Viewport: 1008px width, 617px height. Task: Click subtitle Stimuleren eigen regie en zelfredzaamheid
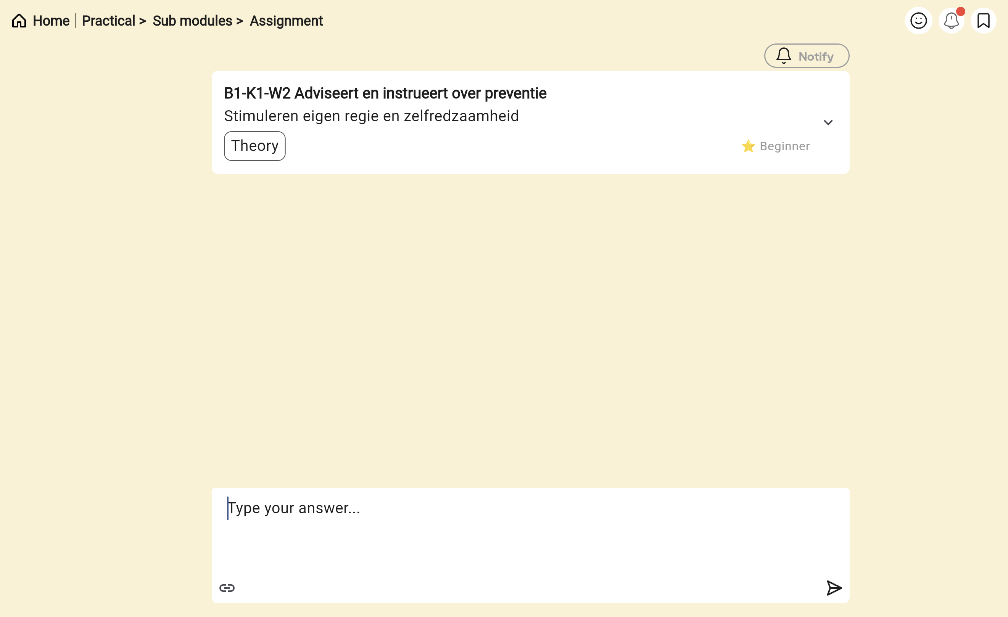(371, 116)
